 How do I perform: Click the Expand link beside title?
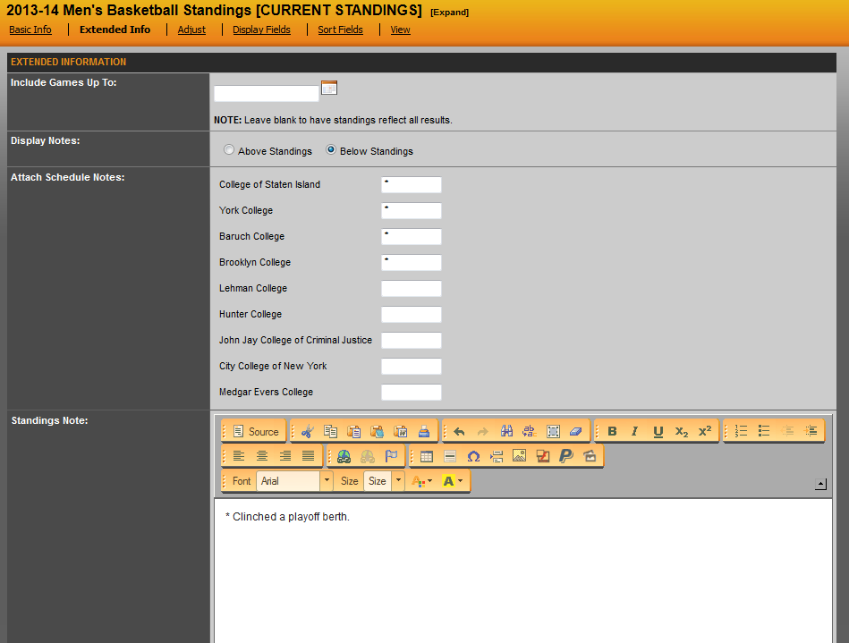point(449,13)
